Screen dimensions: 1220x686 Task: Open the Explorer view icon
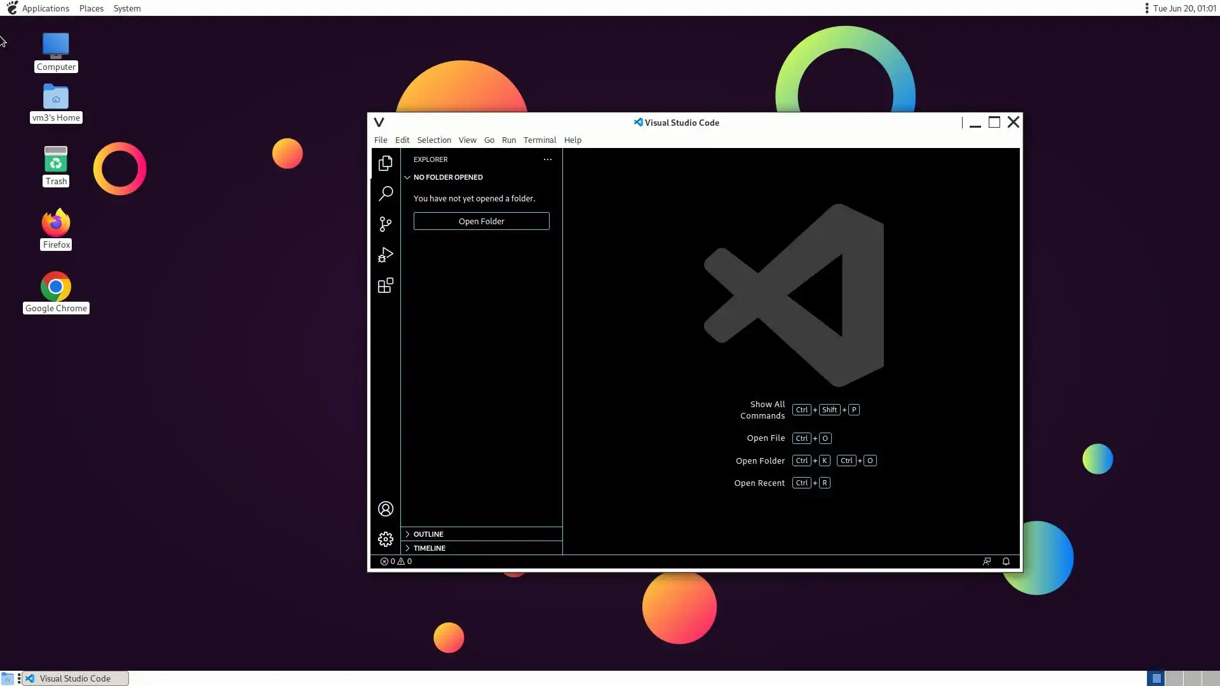(x=385, y=163)
